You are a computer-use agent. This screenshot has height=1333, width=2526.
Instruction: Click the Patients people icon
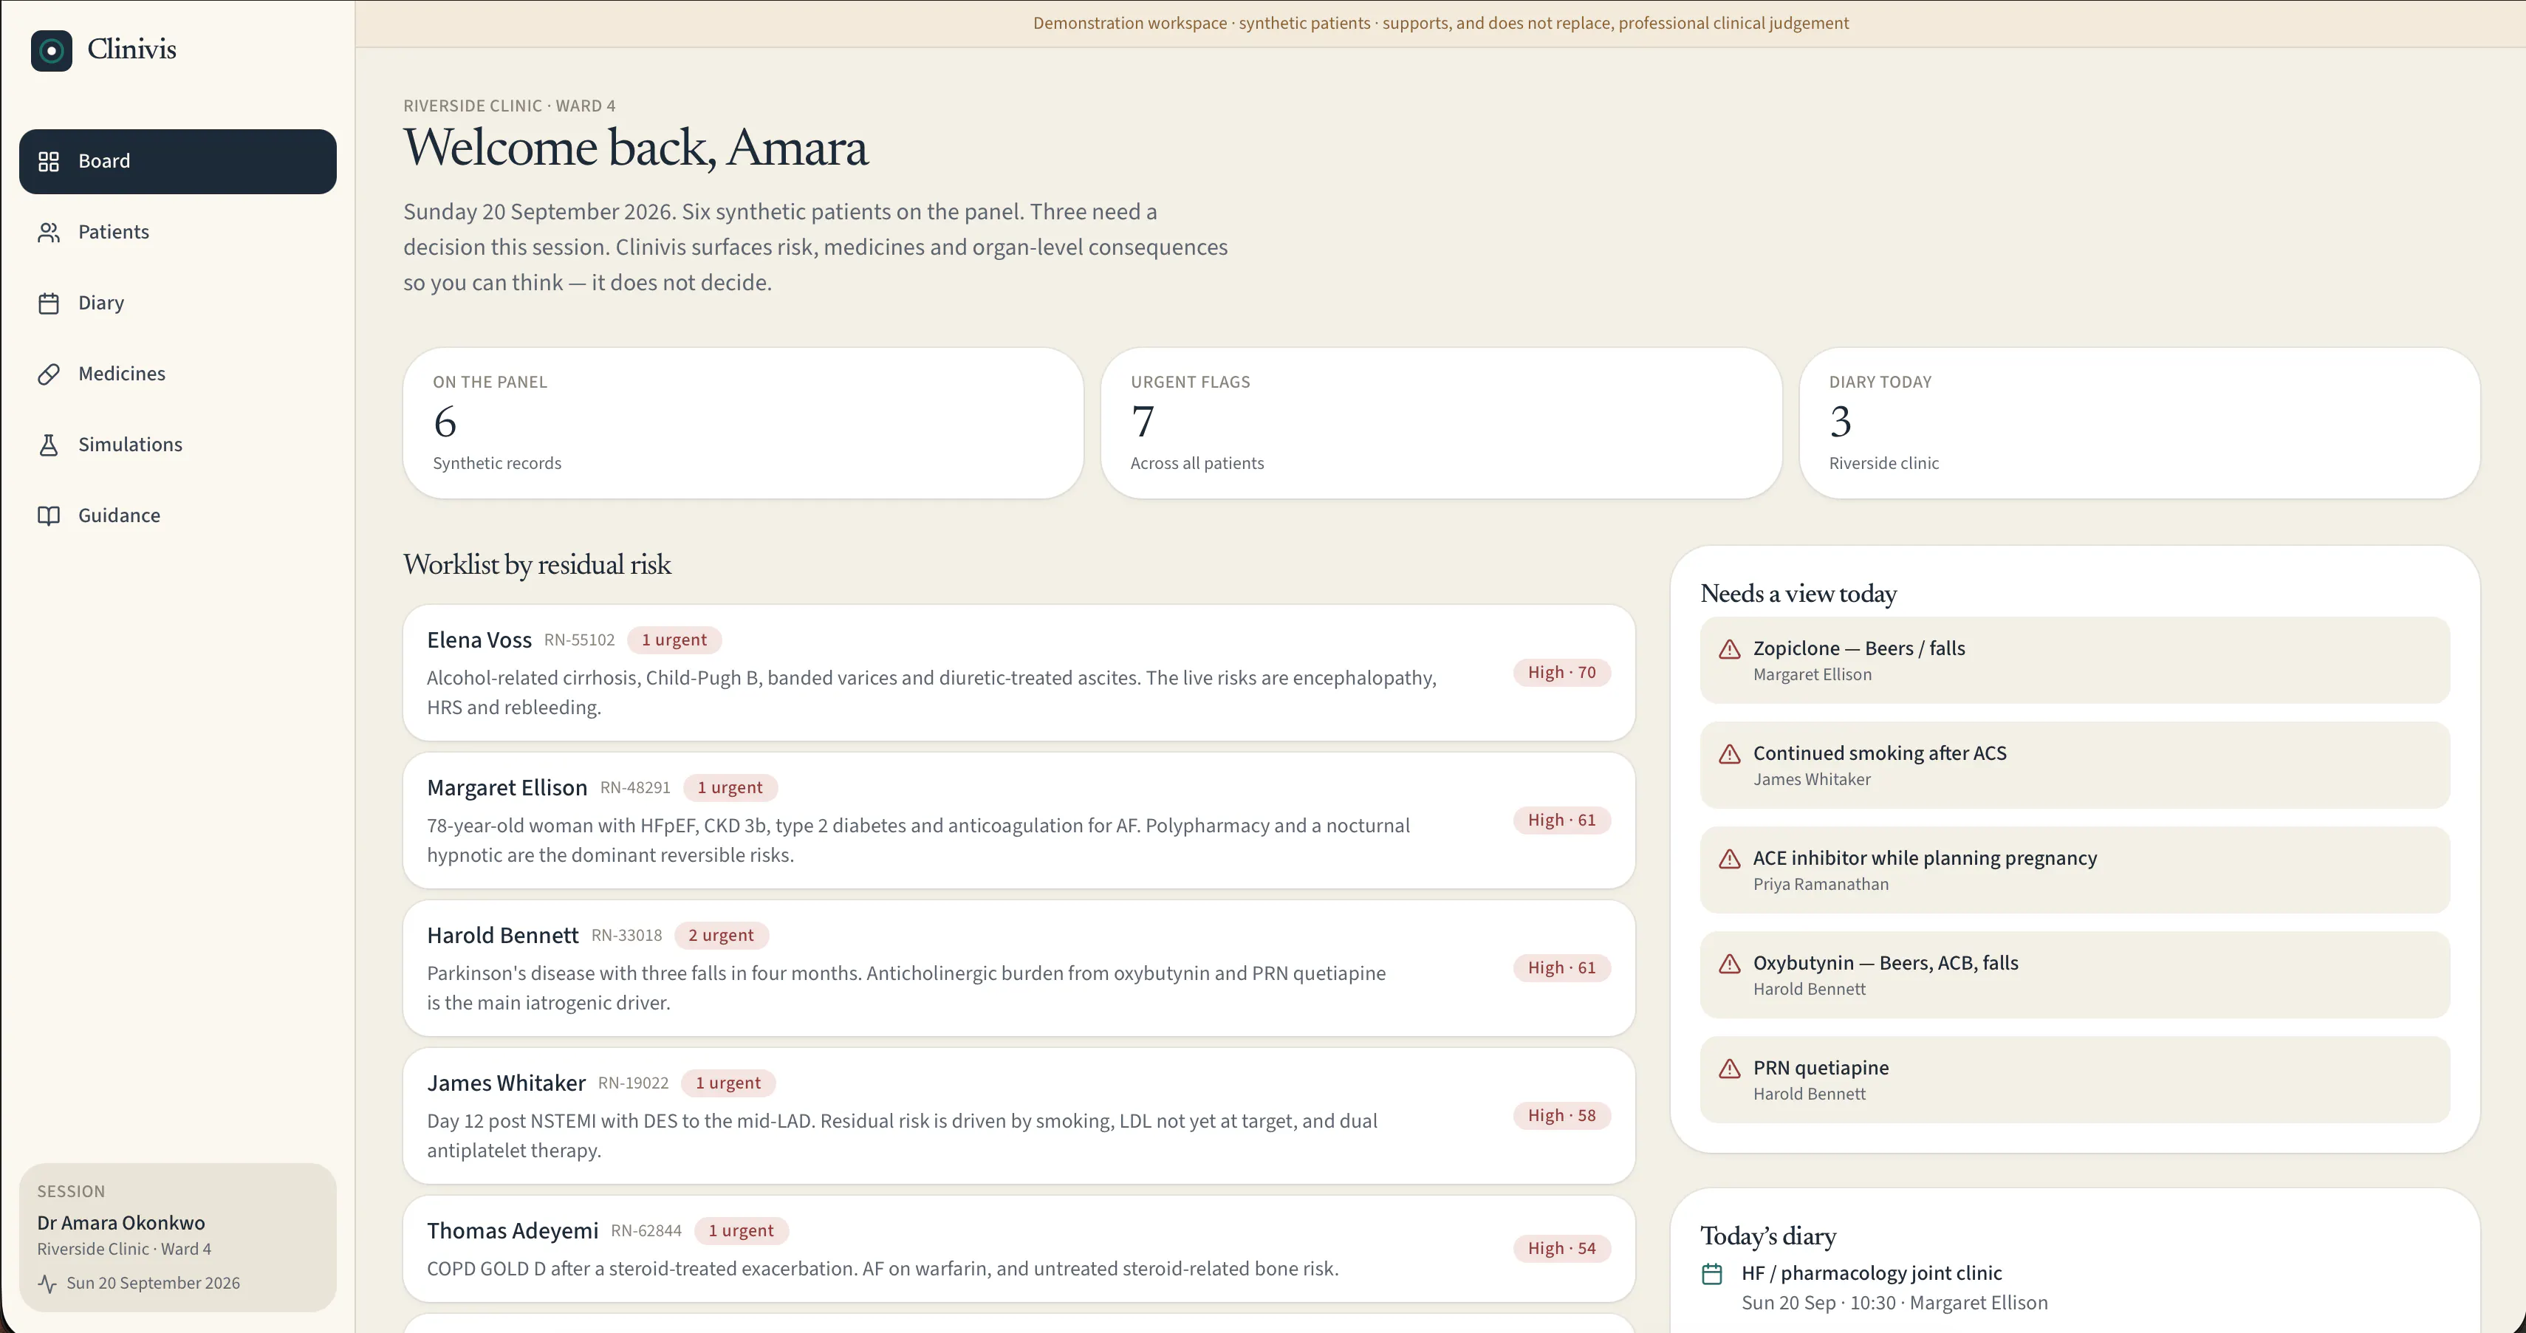tap(49, 233)
